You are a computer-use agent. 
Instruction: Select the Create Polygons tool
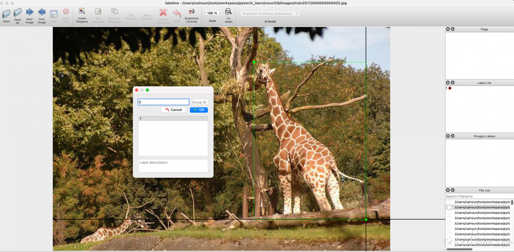[82, 12]
